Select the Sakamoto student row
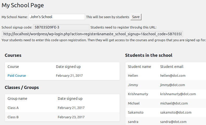 (x=166, y=112)
